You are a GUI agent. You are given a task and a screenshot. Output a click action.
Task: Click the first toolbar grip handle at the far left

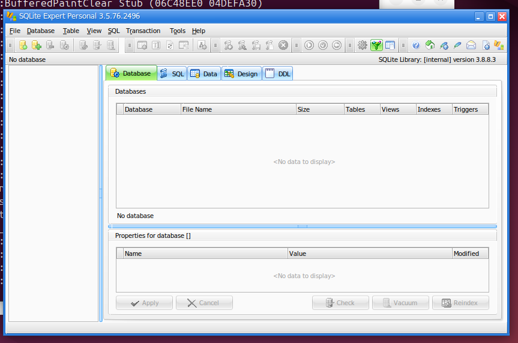10,45
